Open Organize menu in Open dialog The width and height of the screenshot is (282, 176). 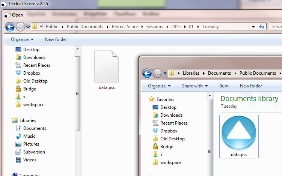tap(22, 39)
